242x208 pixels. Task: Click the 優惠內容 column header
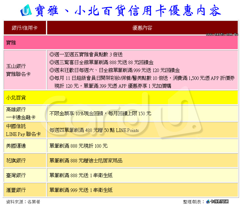[142, 28]
